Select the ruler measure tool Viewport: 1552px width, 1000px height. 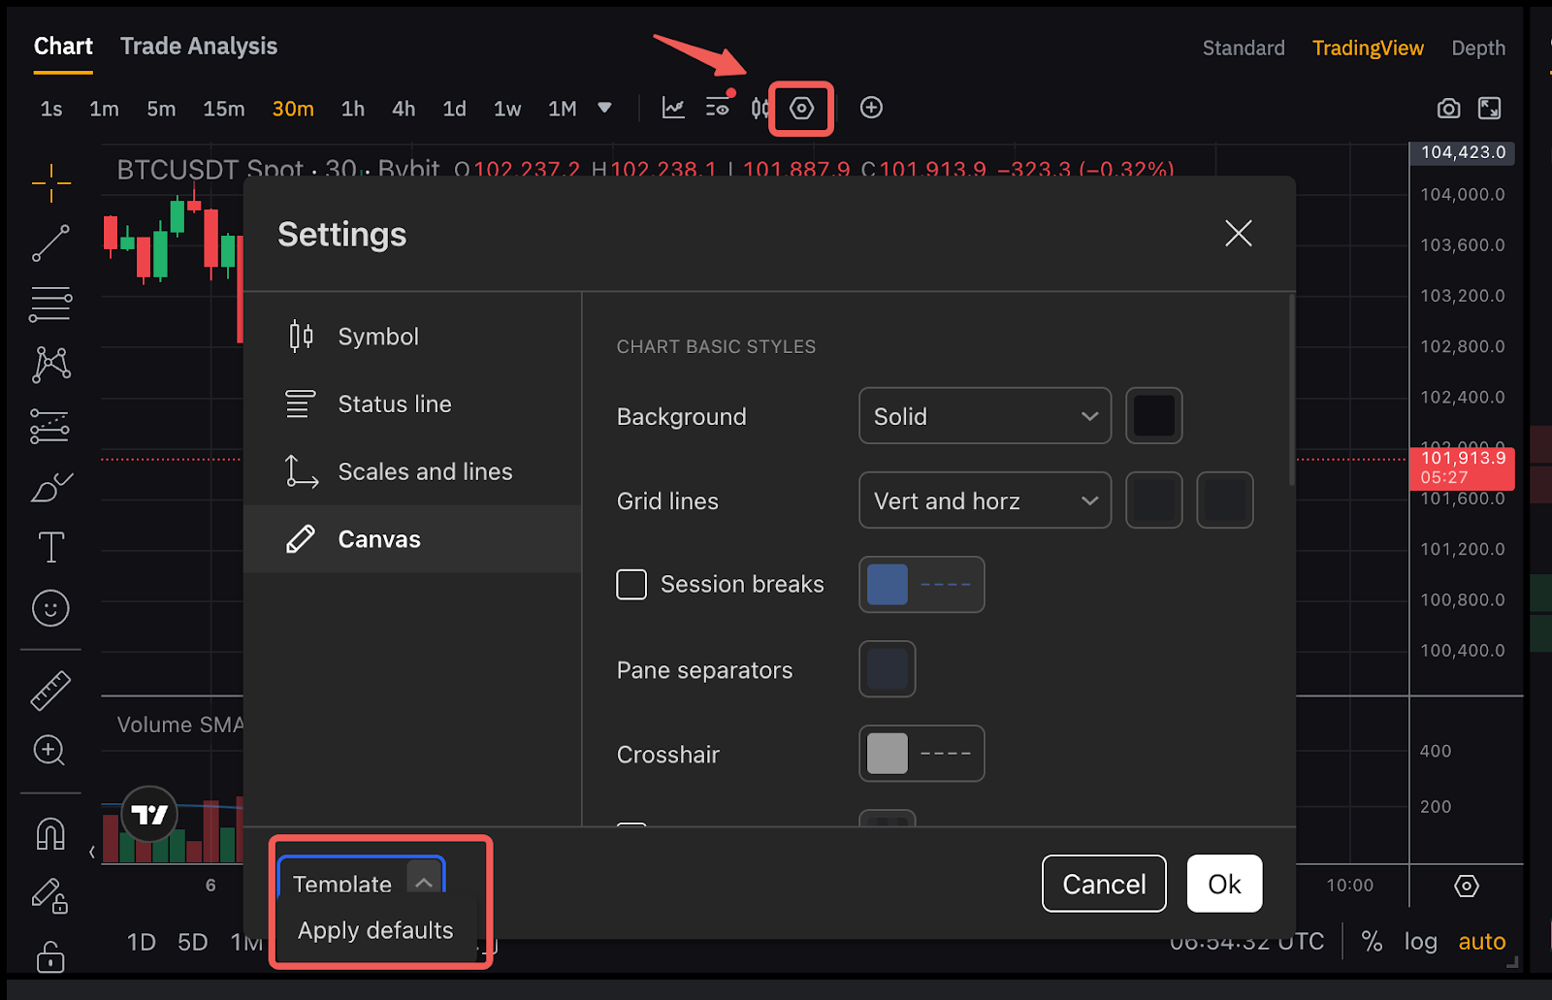[50, 691]
